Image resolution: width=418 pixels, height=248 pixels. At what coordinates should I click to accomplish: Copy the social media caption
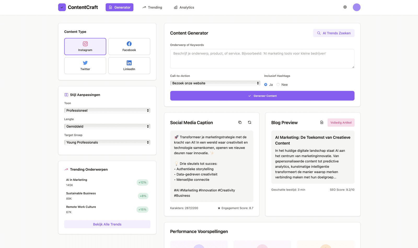[240, 122]
